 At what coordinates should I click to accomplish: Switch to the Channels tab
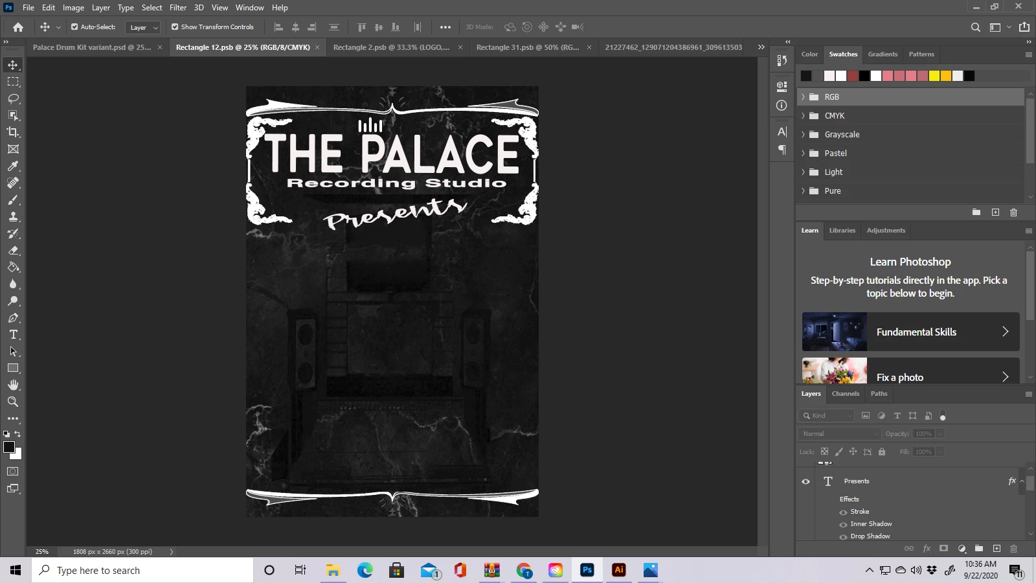[846, 394]
